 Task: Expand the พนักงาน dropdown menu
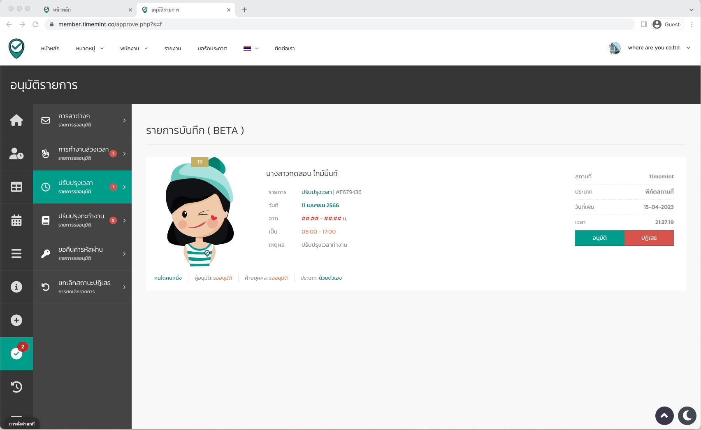[134, 49]
